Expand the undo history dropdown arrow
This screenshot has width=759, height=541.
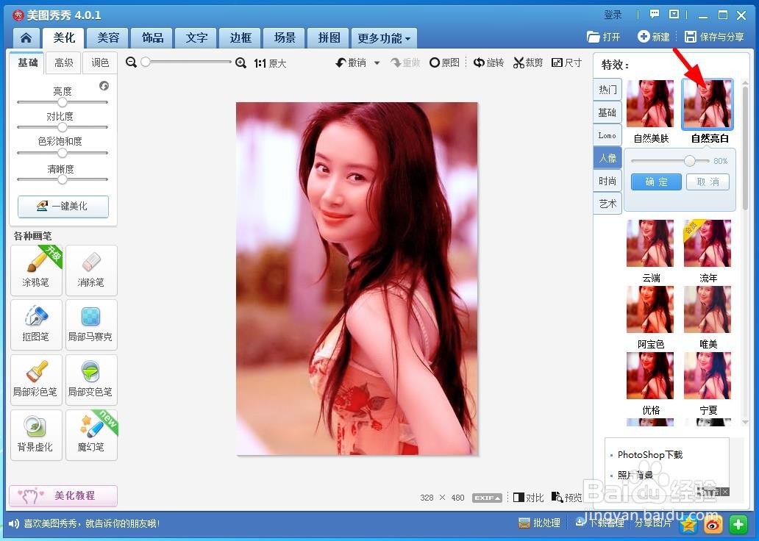(377, 63)
